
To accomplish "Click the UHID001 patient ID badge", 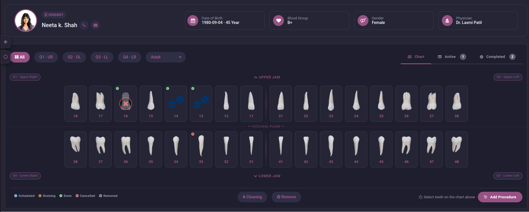I will coord(54,15).
